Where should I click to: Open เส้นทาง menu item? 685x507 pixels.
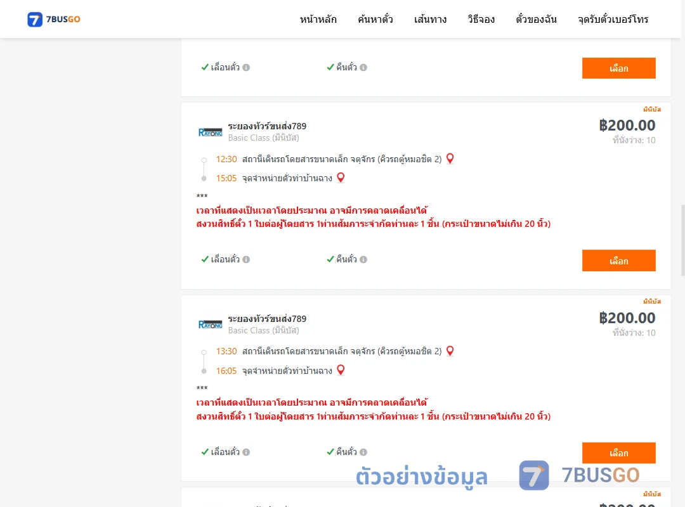click(x=430, y=19)
